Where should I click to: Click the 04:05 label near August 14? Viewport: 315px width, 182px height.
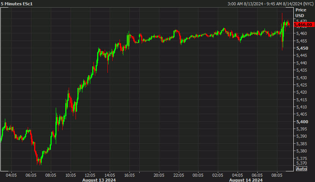coord(238,176)
